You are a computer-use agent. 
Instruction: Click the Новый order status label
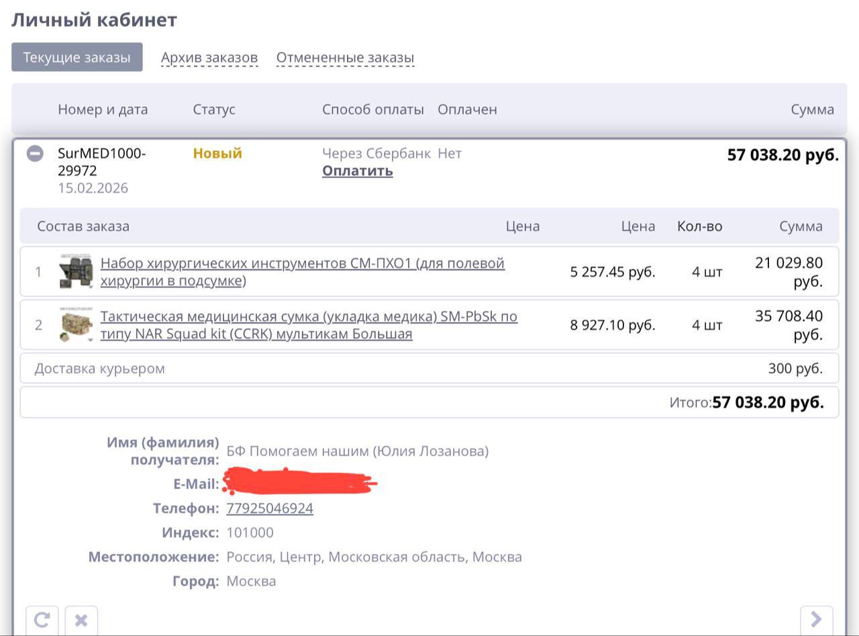(217, 154)
